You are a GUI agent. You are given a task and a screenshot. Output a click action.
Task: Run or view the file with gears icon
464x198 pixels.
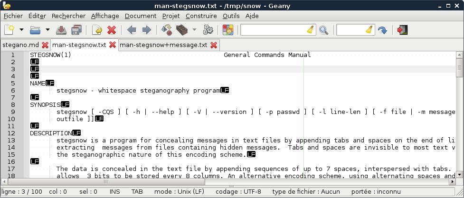pos(208,30)
